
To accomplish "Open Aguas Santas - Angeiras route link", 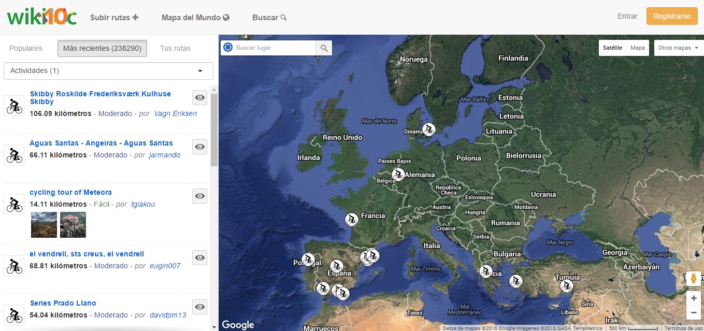I will (x=101, y=143).
